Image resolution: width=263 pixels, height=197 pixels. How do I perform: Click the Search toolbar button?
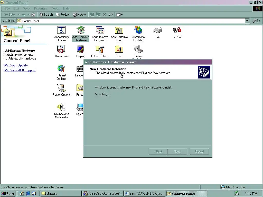pyautogui.click(x=46, y=15)
